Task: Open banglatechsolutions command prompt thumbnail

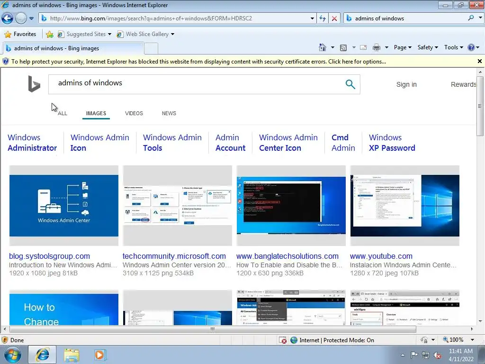Action: [291, 206]
